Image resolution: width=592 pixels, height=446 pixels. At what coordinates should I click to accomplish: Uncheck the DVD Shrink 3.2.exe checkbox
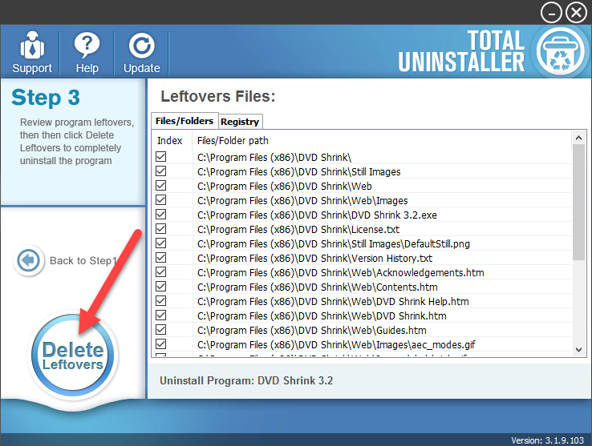coord(161,214)
